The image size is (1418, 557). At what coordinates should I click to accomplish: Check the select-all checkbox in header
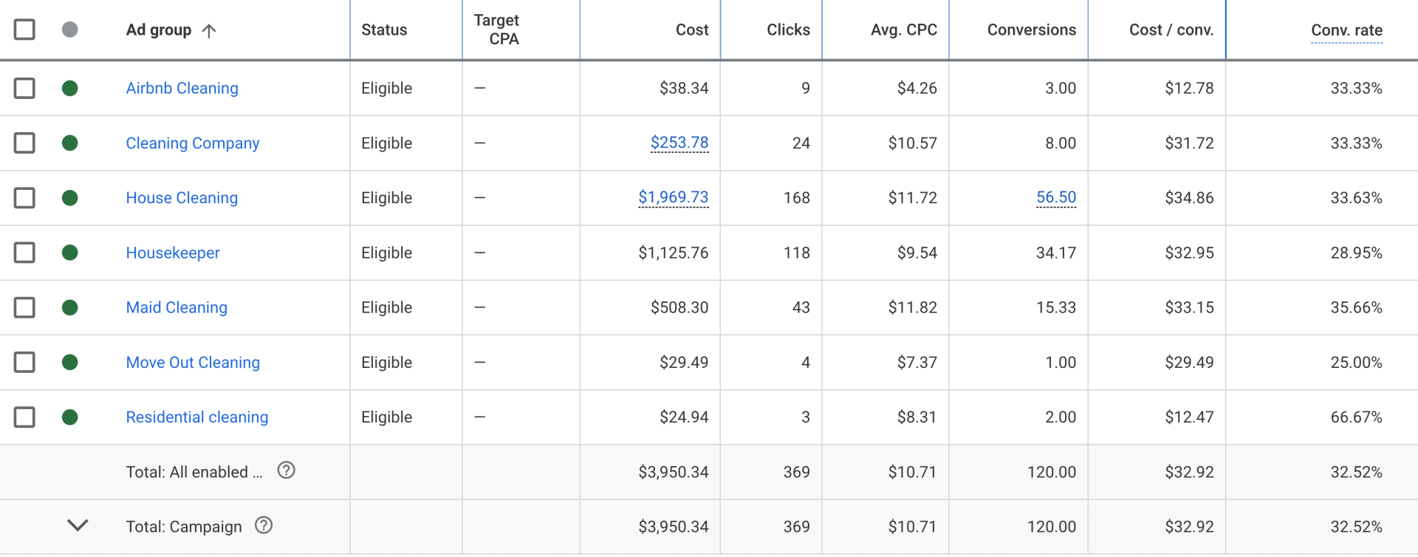(x=24, y=30)
